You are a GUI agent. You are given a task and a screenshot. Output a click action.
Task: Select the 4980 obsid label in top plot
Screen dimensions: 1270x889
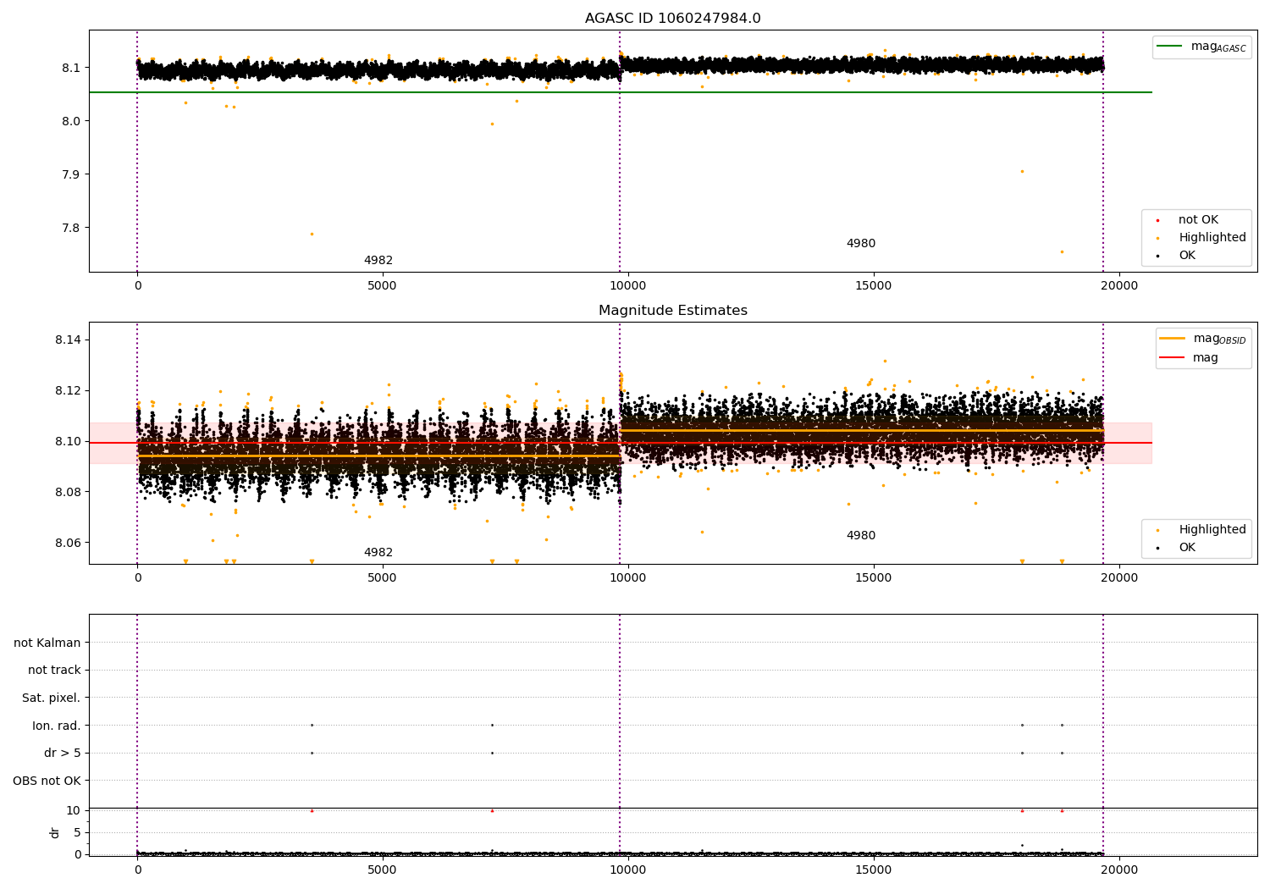[x=861, y=244]
